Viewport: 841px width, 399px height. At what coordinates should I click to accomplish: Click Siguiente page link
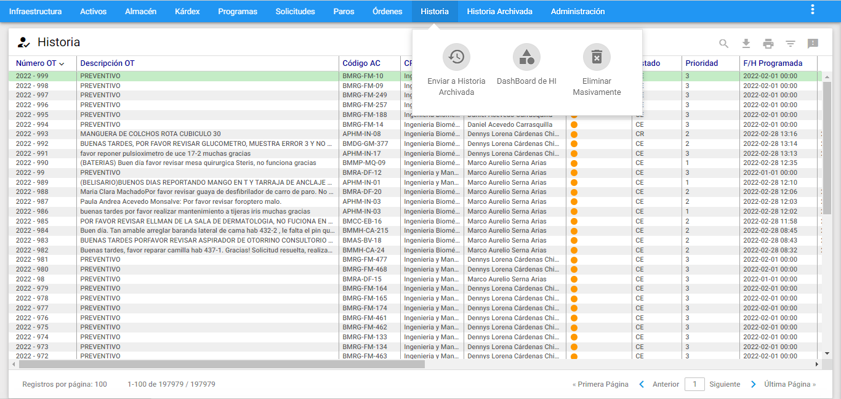coord(725,384)
